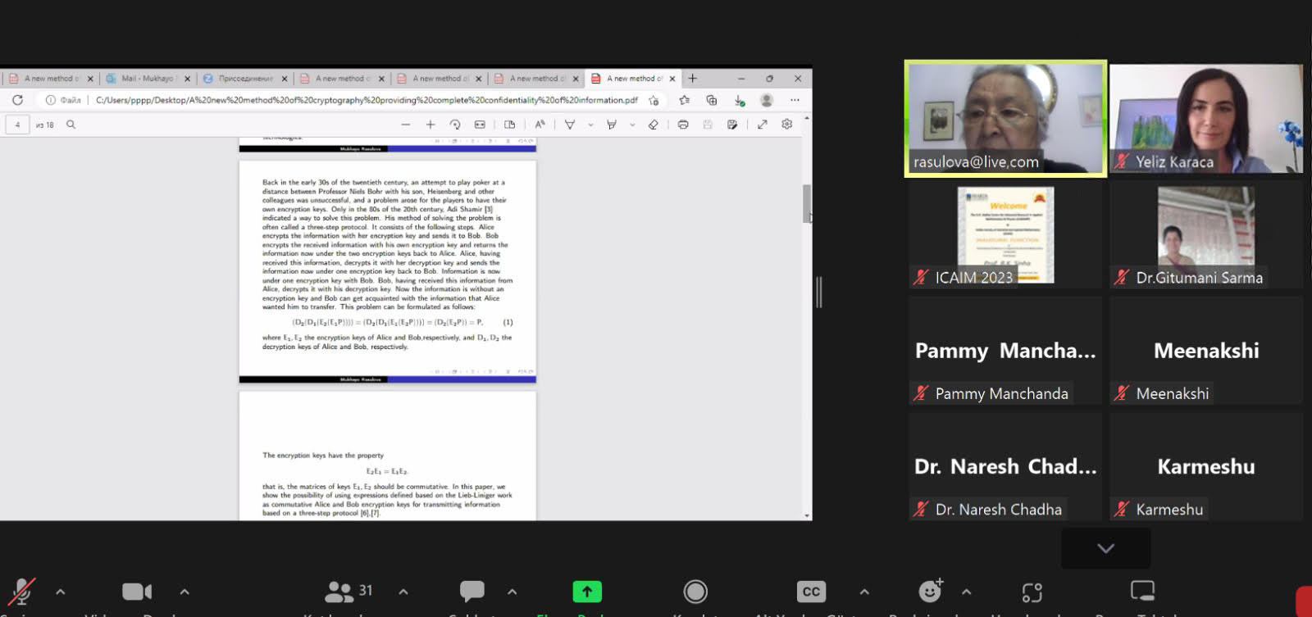
Task: Click the Zoom record button
Action: [695, 591]
